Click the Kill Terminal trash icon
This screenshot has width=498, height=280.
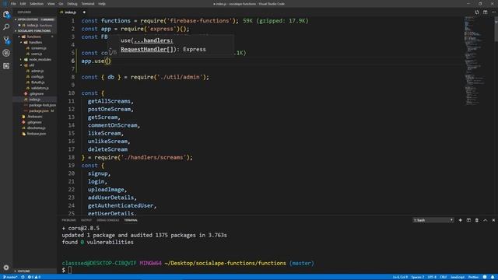(x=477, y=220)
